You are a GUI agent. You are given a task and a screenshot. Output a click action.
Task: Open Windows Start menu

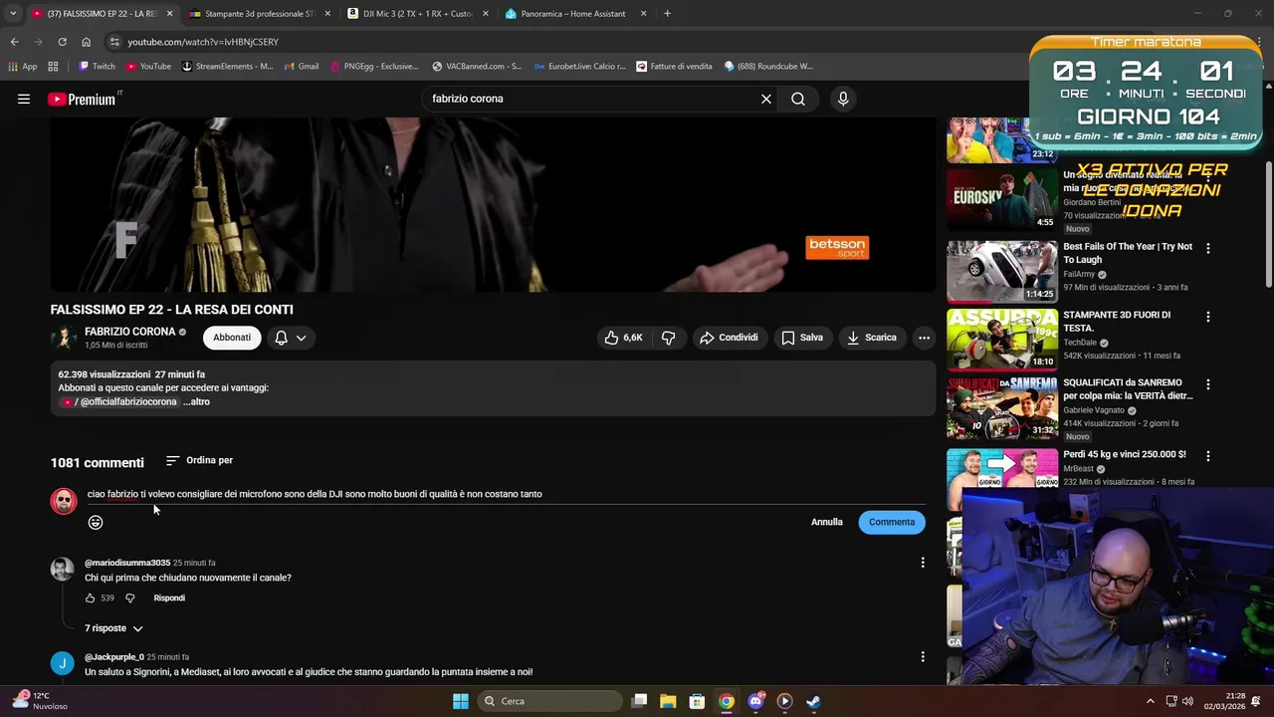(x=460, y=701)
